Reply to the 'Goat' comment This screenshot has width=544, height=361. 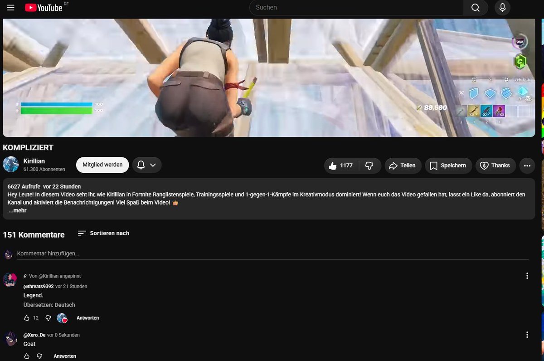[65, 356]
